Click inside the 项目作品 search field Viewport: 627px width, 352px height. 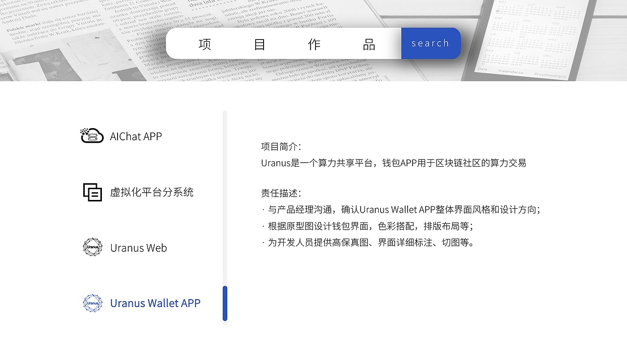284,43
